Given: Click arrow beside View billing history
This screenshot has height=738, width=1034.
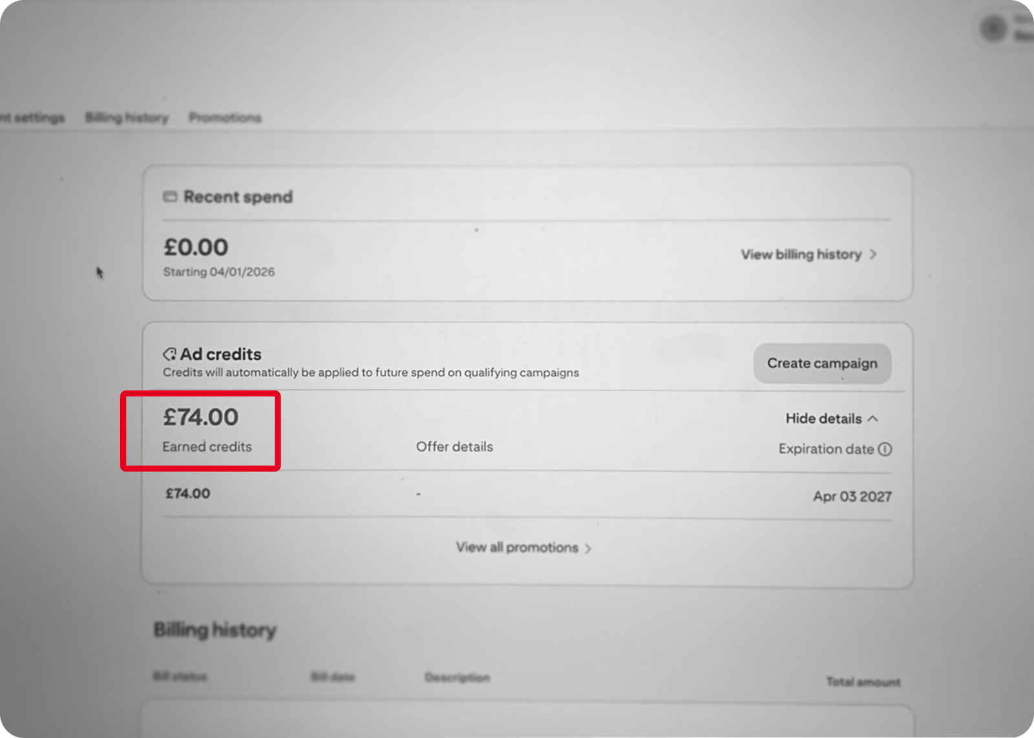Looking at the screenshot, I should 873,254.
